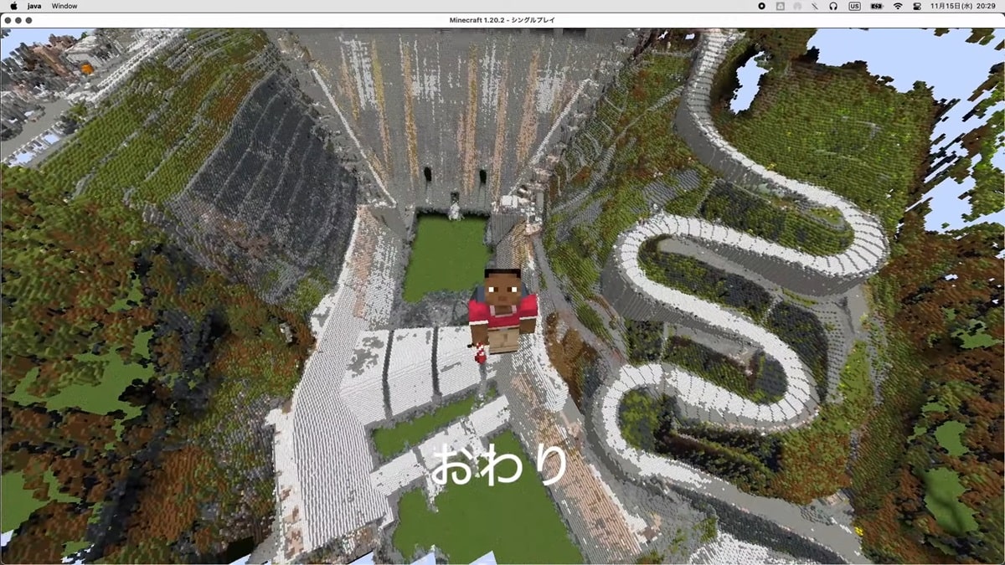Click the Minecraft 1.20.2 title bar text
Viewport: 1005px width, 565px height.
[x=502, y=20]
